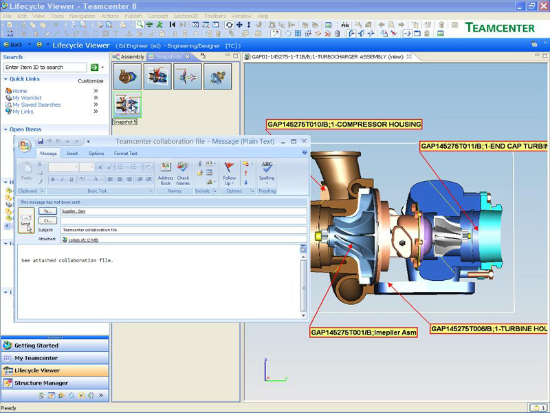Select the text 'T' markup tool
The image size is (550, 413).
coord(115,34)
